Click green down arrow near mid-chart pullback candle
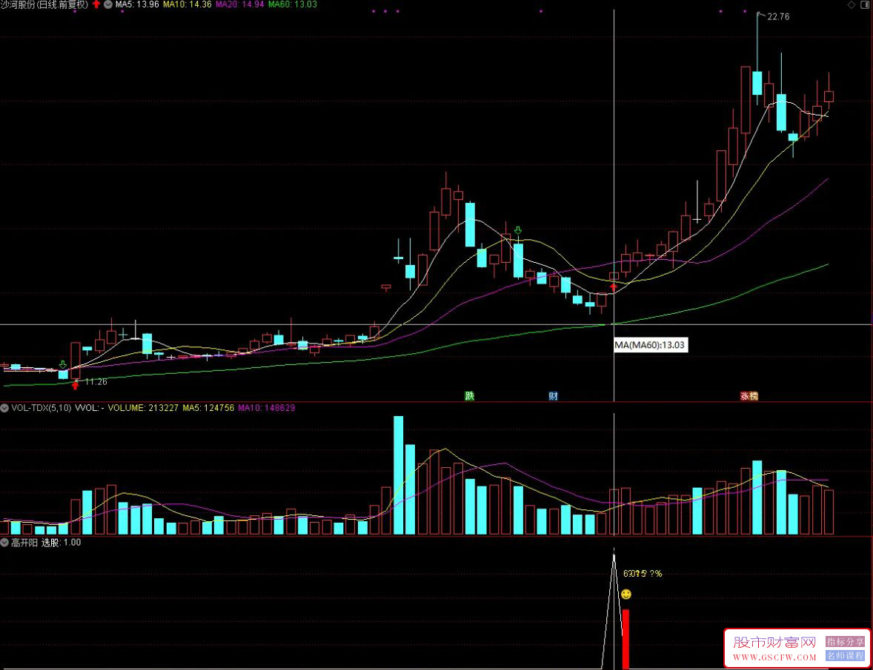This screenshot has height=670, width=873. pos(518,230)
